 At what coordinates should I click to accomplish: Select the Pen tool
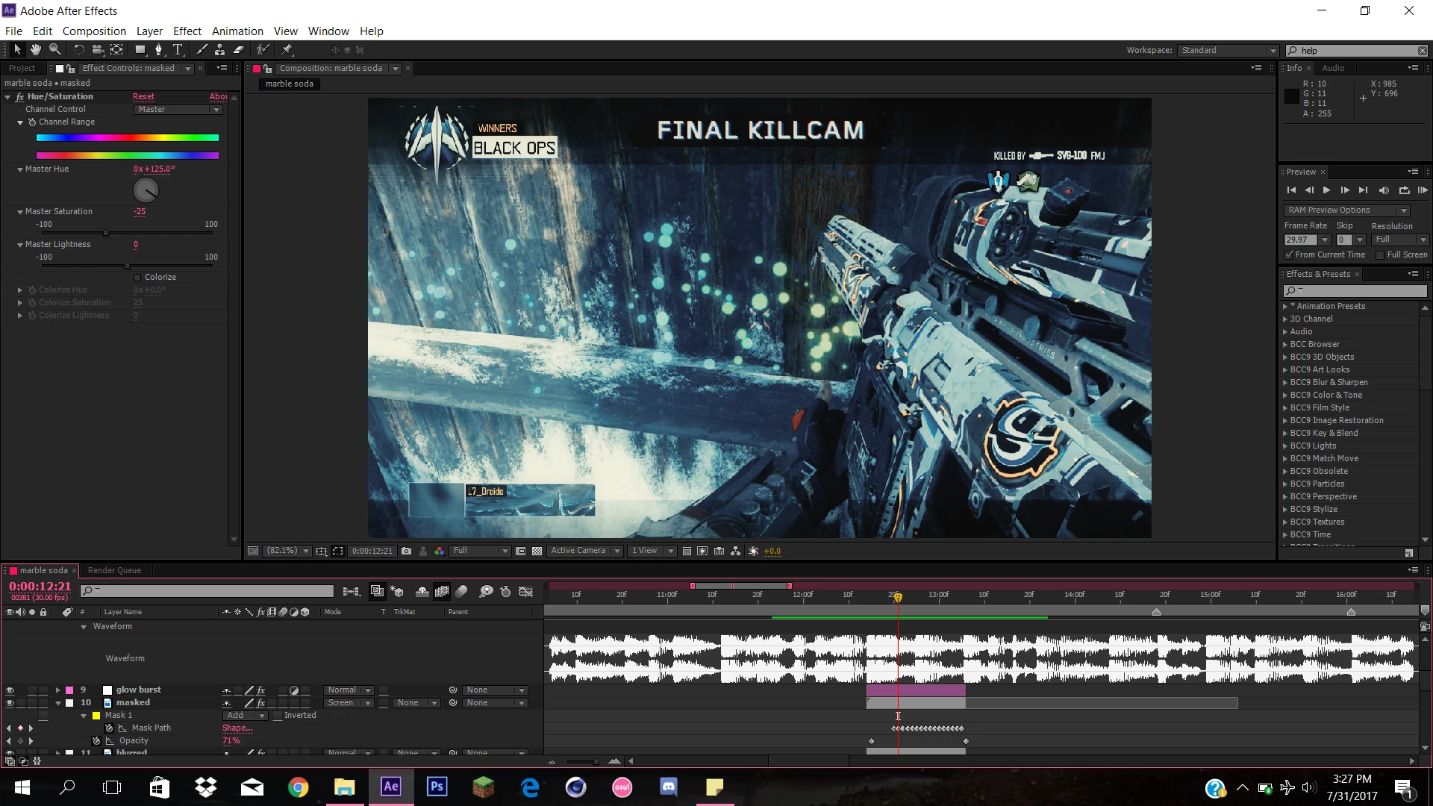pos(158,50)
